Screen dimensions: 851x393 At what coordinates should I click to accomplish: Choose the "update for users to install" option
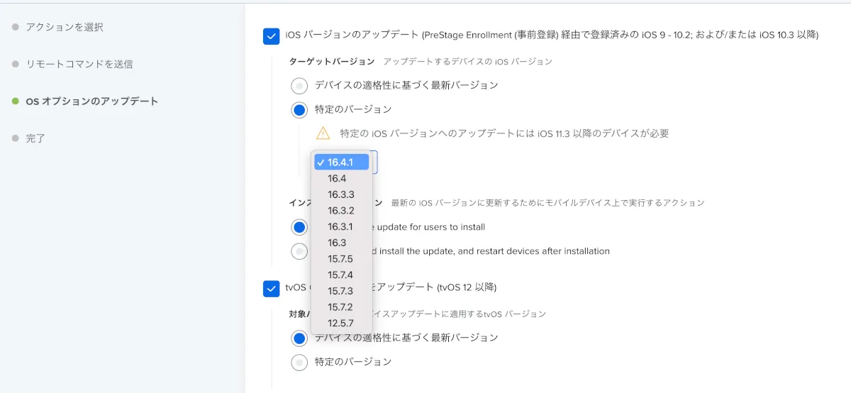coord(299,227)
